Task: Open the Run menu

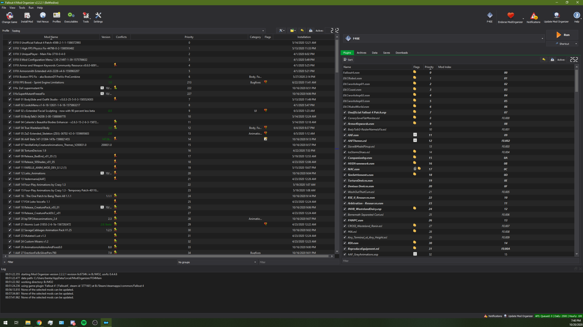Action: pyautogui.click(x=31, y=8)
